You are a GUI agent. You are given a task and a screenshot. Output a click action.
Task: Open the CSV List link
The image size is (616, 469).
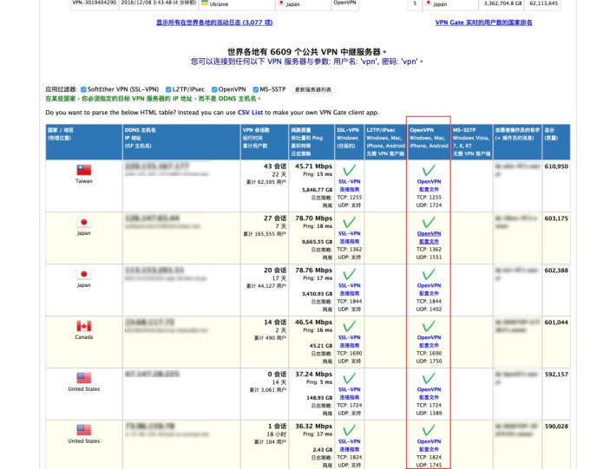250,112
